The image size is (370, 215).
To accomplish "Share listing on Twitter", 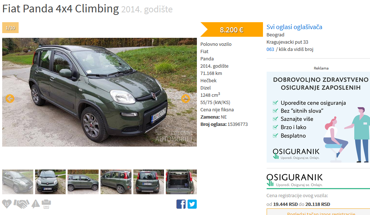I will [x=192, y=204].
